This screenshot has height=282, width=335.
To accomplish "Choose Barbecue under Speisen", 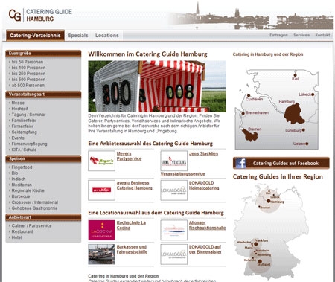I will click(x=21, y=196).
